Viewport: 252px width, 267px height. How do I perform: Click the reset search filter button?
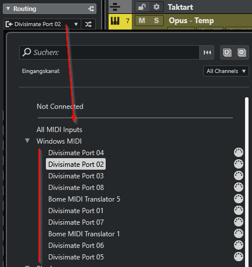[x=207, y=52]
